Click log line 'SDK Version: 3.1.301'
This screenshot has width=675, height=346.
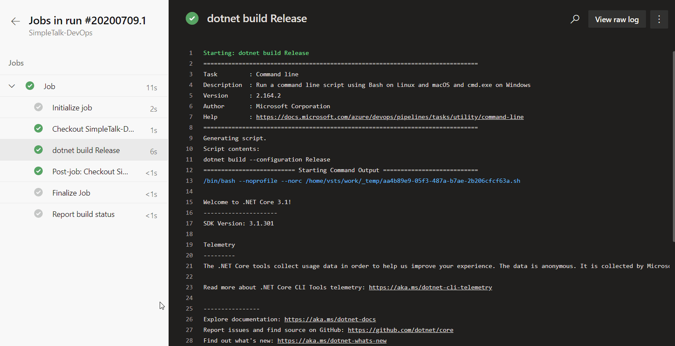(x=239, y=223)
